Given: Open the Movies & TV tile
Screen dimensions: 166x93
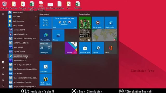Looking at the screenshot, I should (110, 23).
